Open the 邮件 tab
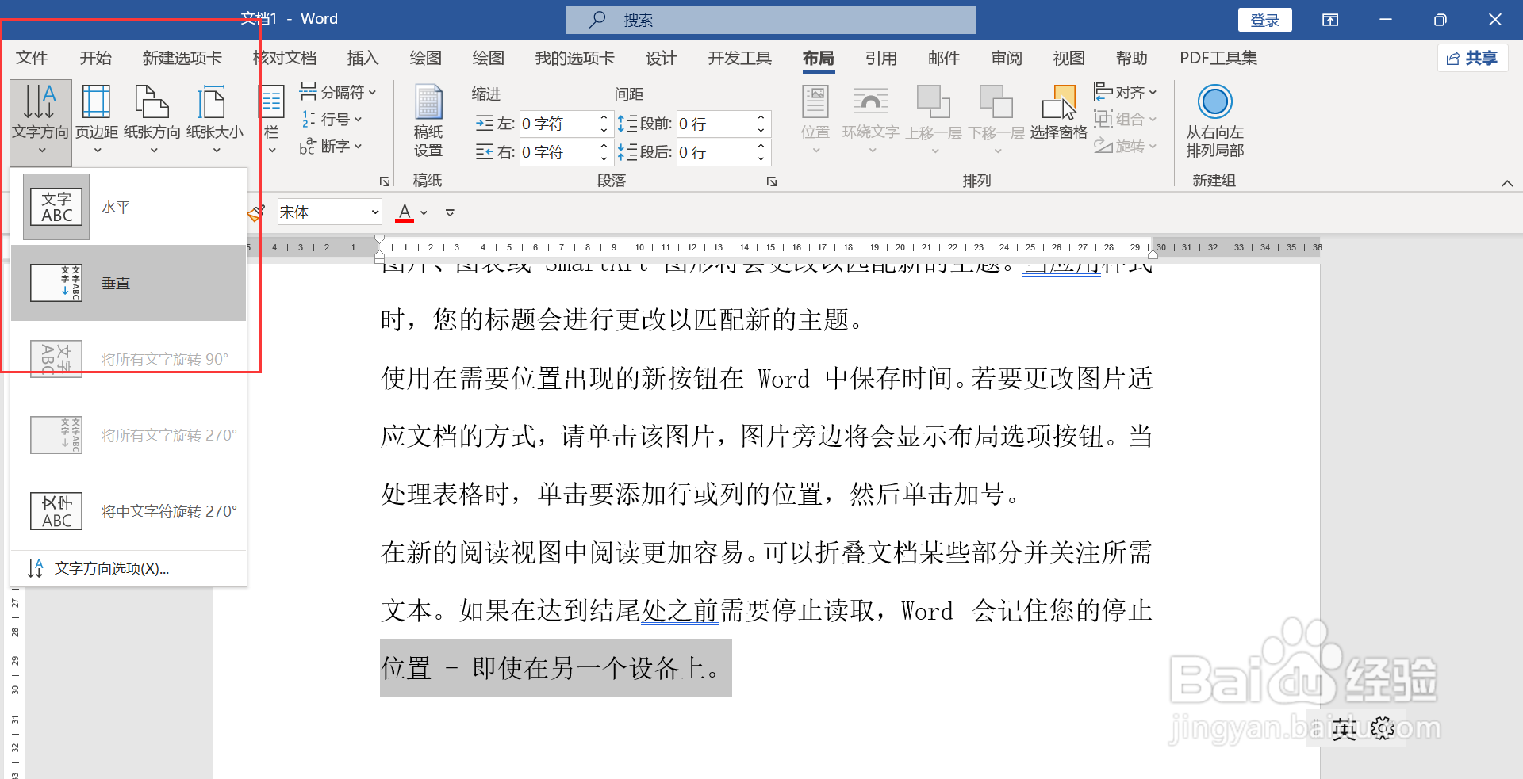The width and height of the screenshot is (1523, 779). point(944,58)
